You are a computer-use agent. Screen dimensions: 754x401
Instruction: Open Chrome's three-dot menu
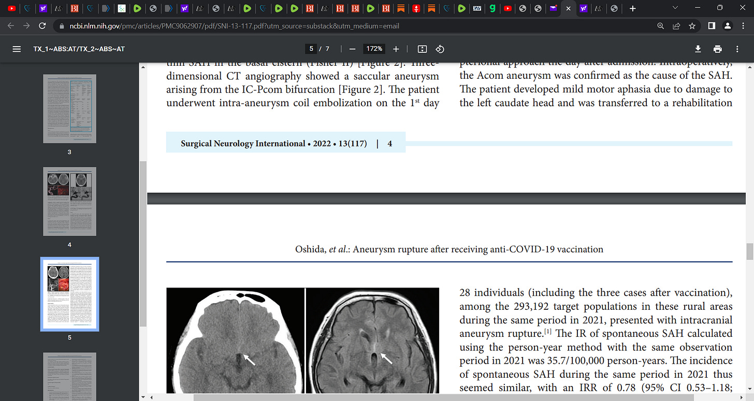[743, 26]
